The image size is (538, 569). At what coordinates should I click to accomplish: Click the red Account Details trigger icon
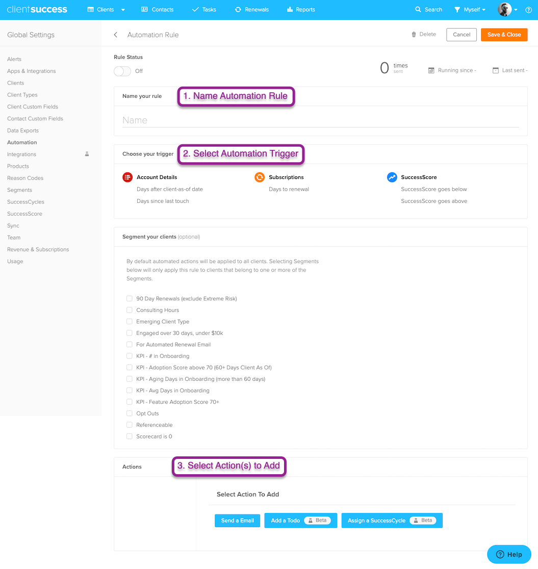coord(127,177)
